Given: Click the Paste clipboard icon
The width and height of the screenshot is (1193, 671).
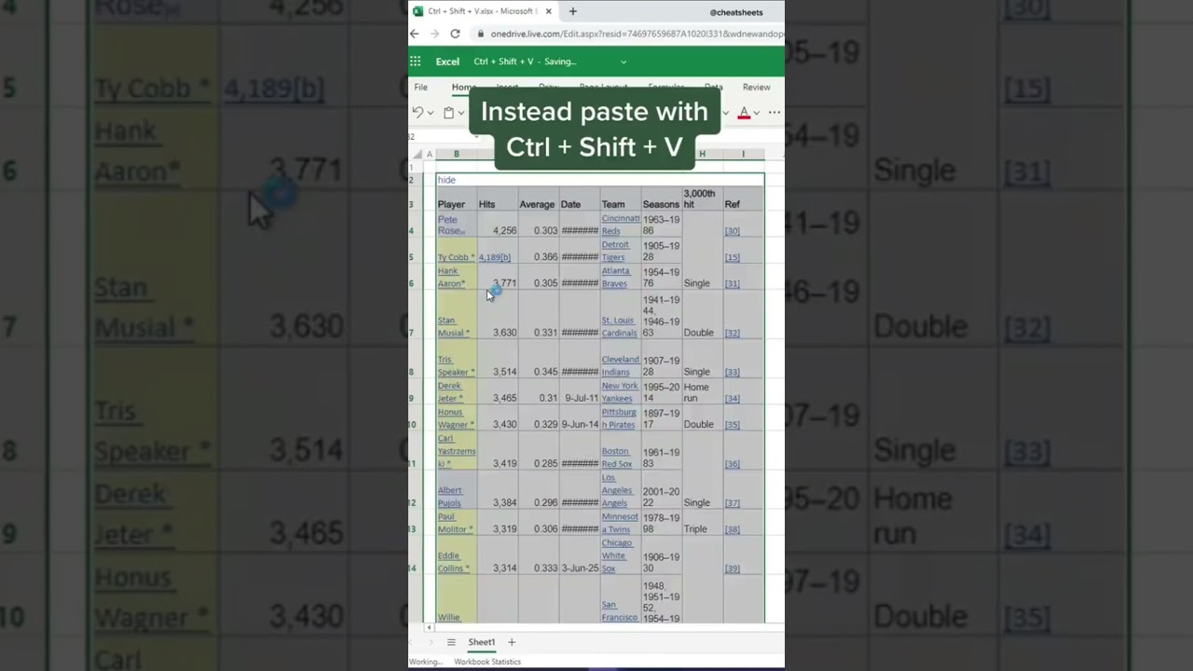Looking at the screenshot, I should (x=448, y=113).
